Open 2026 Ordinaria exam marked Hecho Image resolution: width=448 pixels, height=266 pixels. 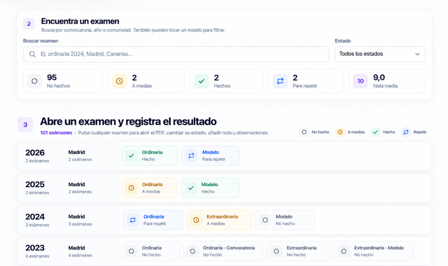coord(150,156)
